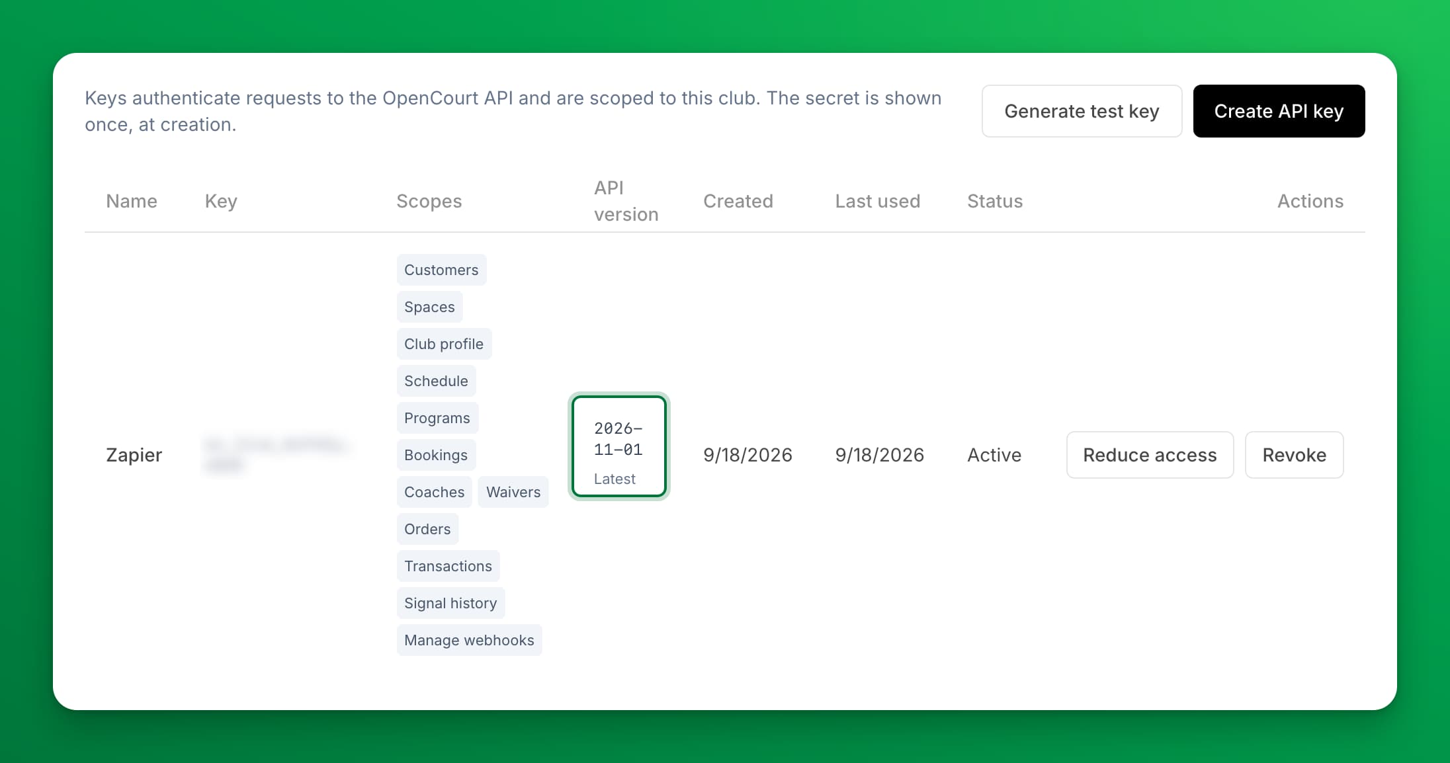Click Reduce access for Zapier key
1450x763 pixels.
(1150, 455)
